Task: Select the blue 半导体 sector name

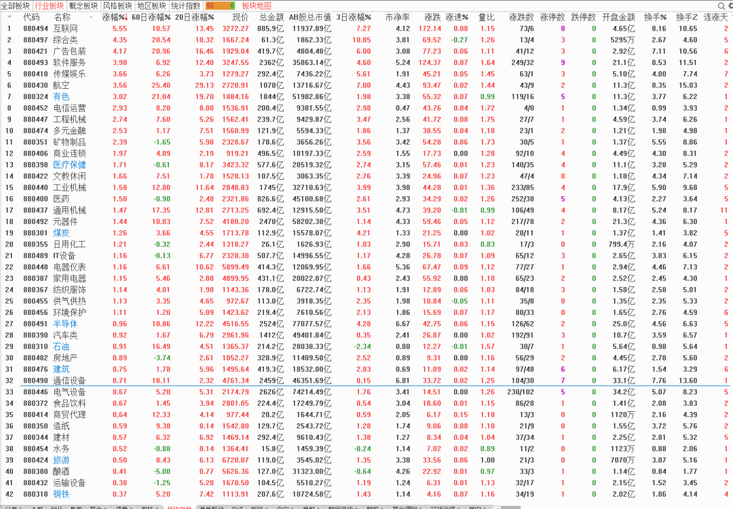Action: [x=65, y=324]
